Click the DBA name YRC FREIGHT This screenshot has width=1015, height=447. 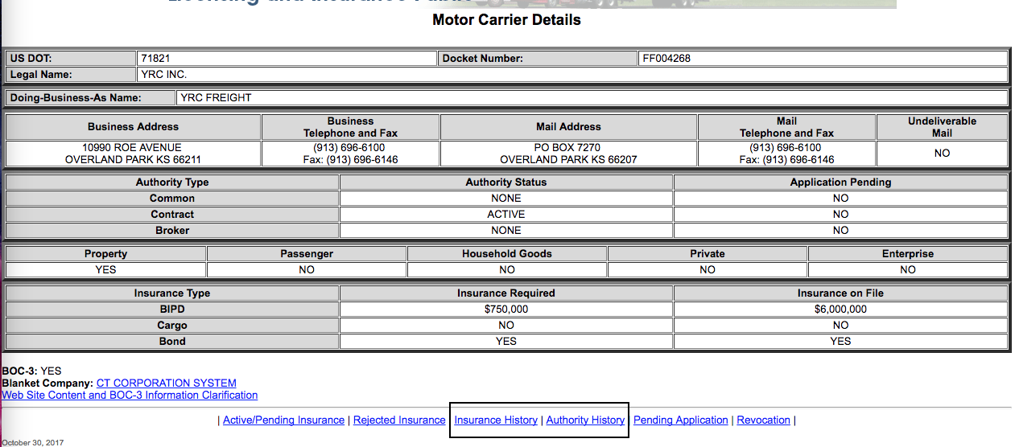(216, 98)
